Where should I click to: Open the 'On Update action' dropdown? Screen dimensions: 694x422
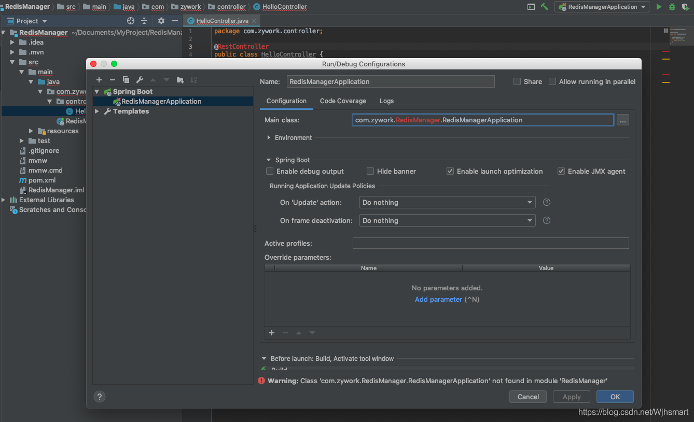pyautogui.click(x=447, y=202)
